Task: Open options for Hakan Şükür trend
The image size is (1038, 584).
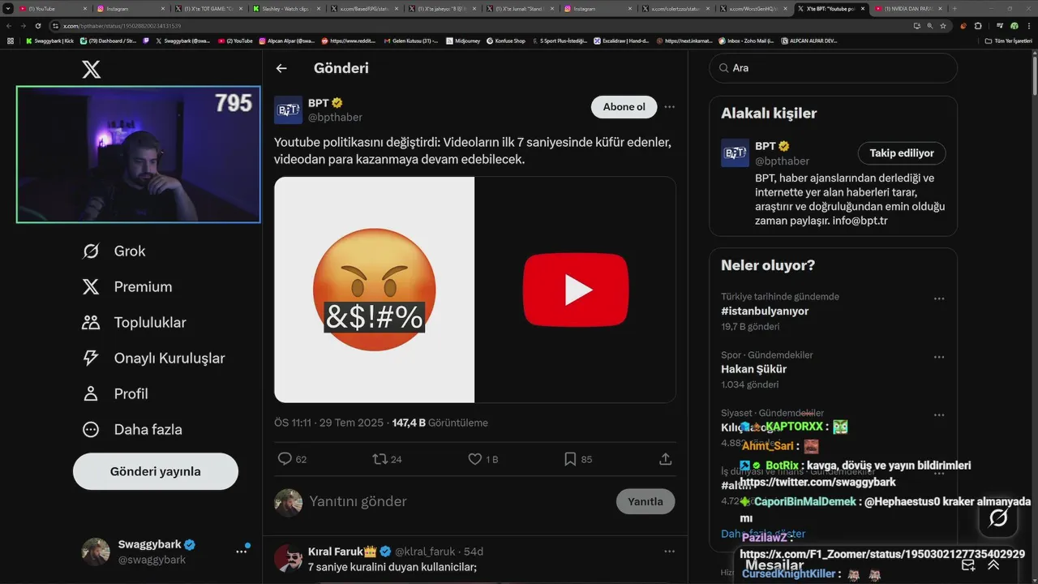Action: coord(939,357)
